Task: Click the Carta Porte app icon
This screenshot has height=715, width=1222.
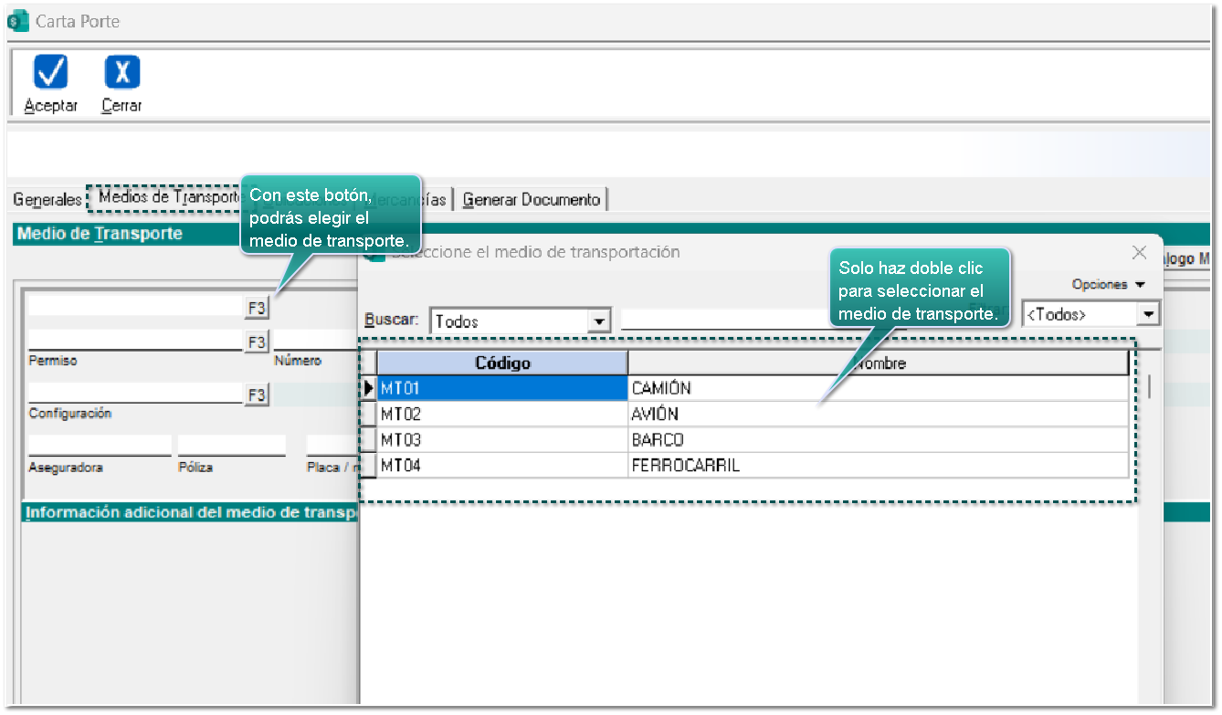Action: pyautogui.click(x=17, y=21)
